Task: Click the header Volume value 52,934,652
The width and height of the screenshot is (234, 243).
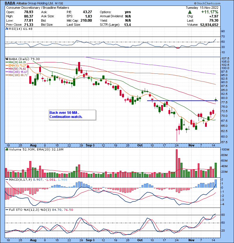Action: (209, 25)
